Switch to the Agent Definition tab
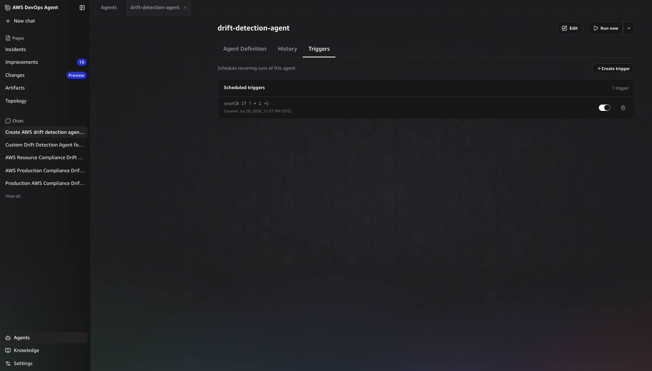 point(245,49)
